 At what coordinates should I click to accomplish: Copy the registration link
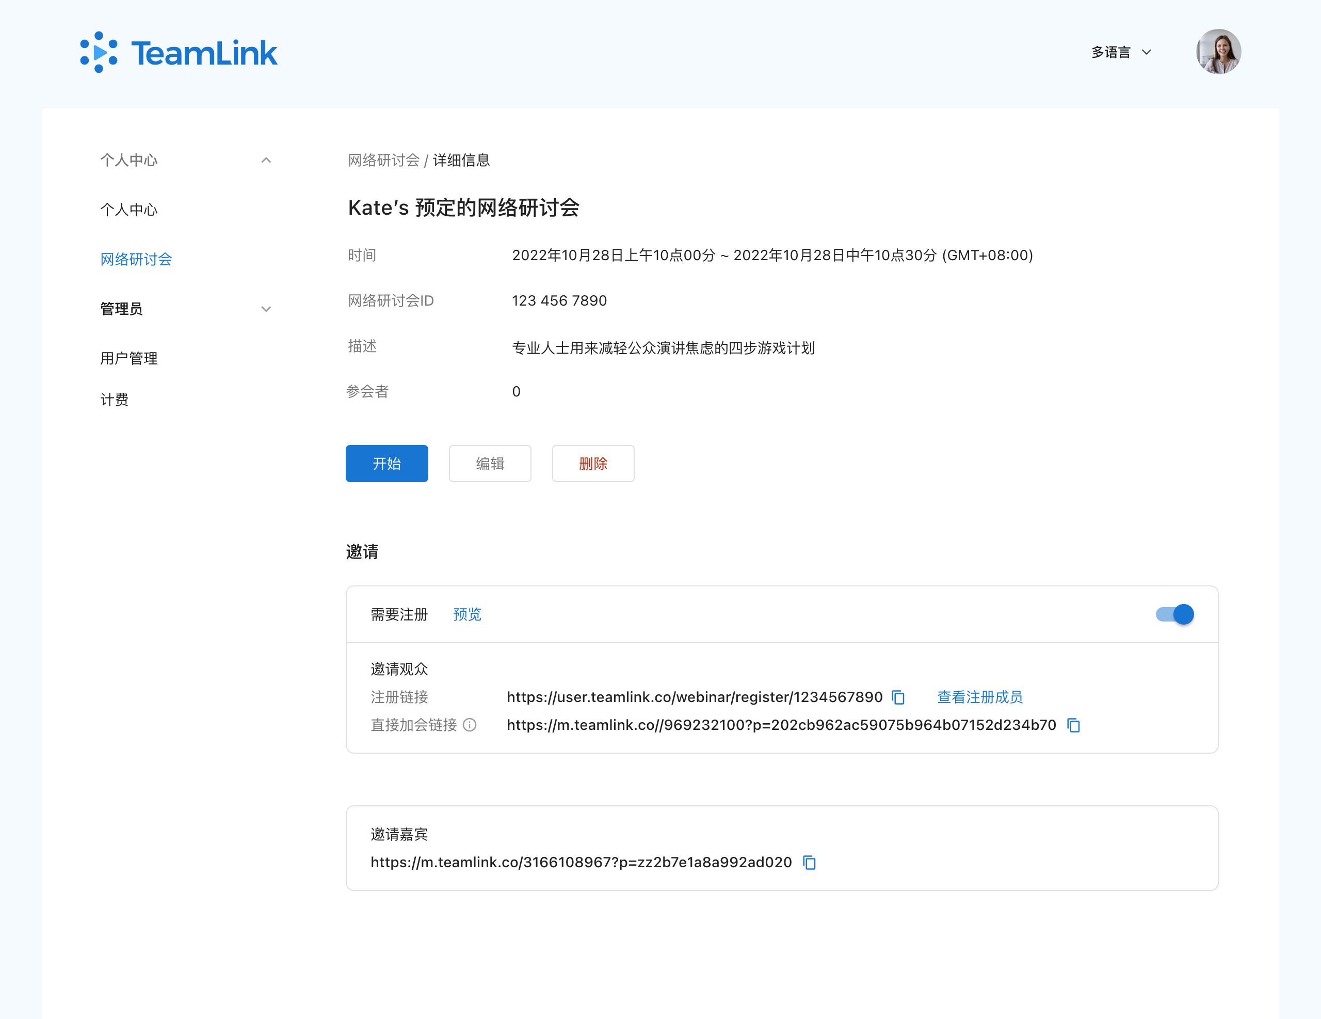tap(898, 698)
